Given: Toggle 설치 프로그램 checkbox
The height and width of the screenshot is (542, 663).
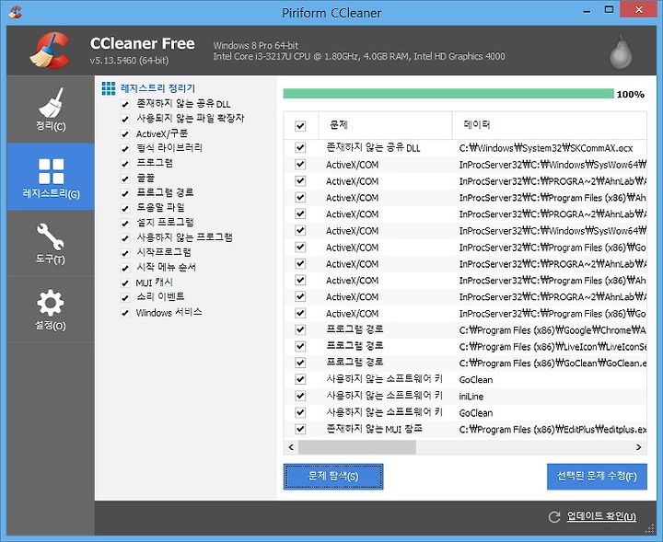Looking at the screenshot, I should [125, 223].
